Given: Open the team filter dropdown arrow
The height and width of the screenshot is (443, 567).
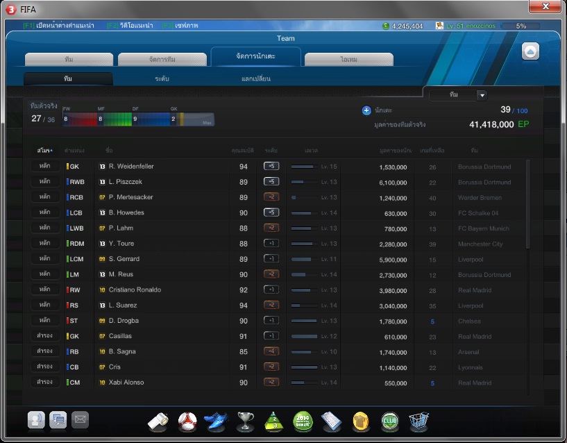Looking at the screenshot, I should click(x=482, y=95).
